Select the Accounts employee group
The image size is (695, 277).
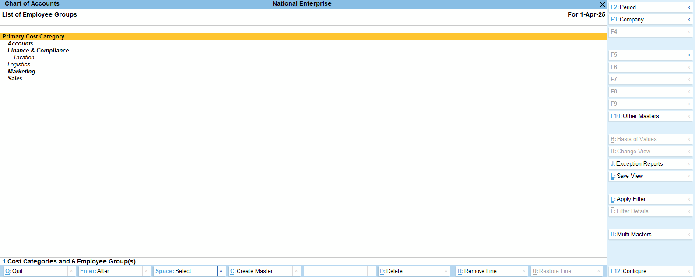tap(20, 44)
